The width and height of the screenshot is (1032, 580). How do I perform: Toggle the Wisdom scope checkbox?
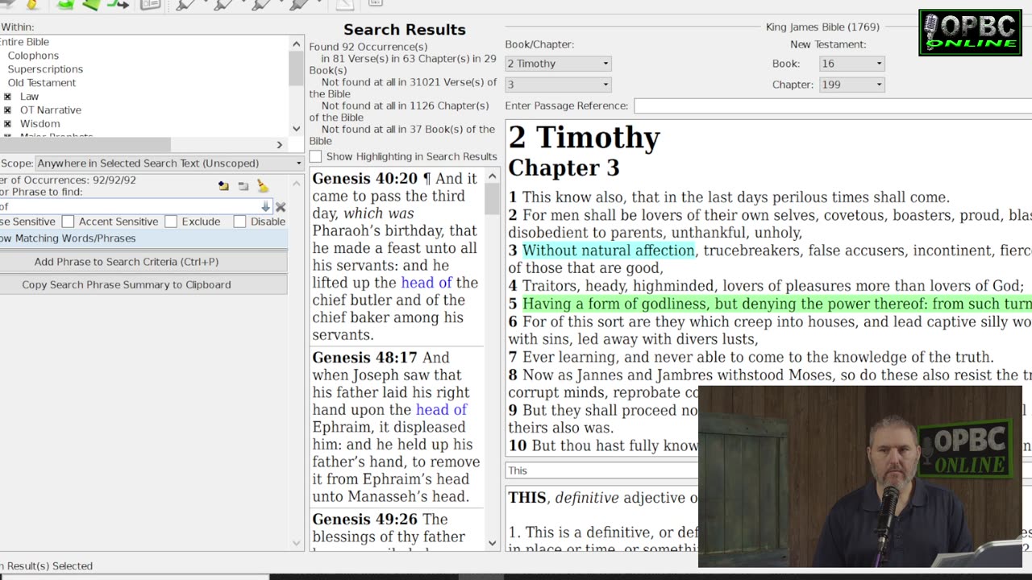[x=7, y=124]
